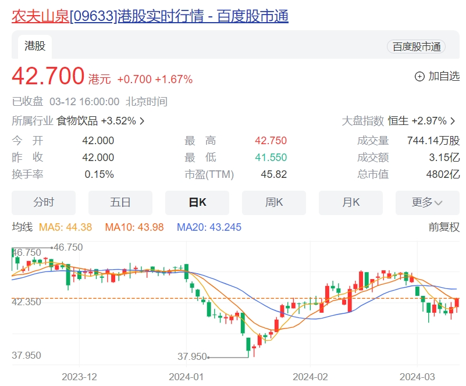Click the current price 42.700

tap(48, 76)
